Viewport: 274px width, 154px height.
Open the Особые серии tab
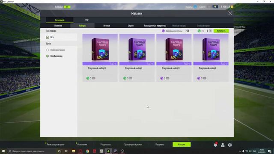coord(203,26)
